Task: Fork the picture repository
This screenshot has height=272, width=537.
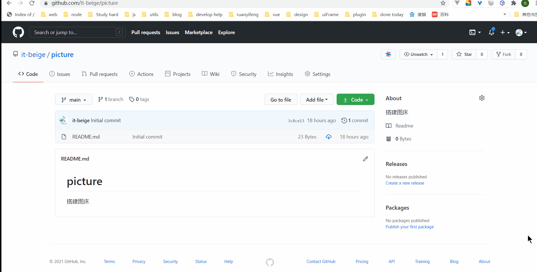Action: click(x=504, y=54)
